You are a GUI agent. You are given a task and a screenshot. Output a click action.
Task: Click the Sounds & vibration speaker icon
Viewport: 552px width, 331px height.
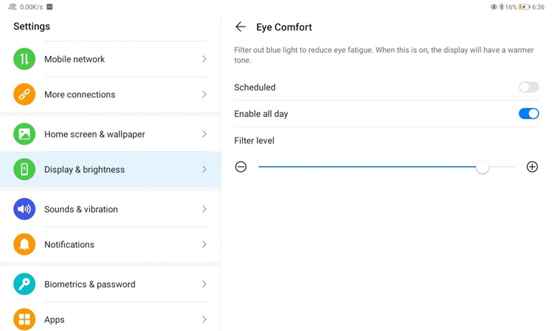click(x=24, y=209)
